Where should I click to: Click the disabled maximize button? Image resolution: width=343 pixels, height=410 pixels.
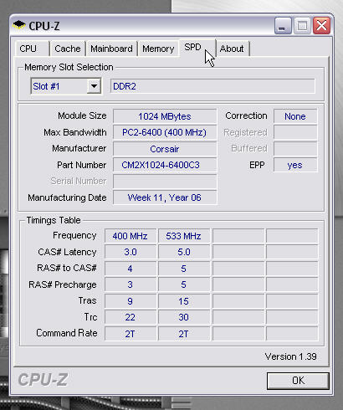(x=302, y=26)
